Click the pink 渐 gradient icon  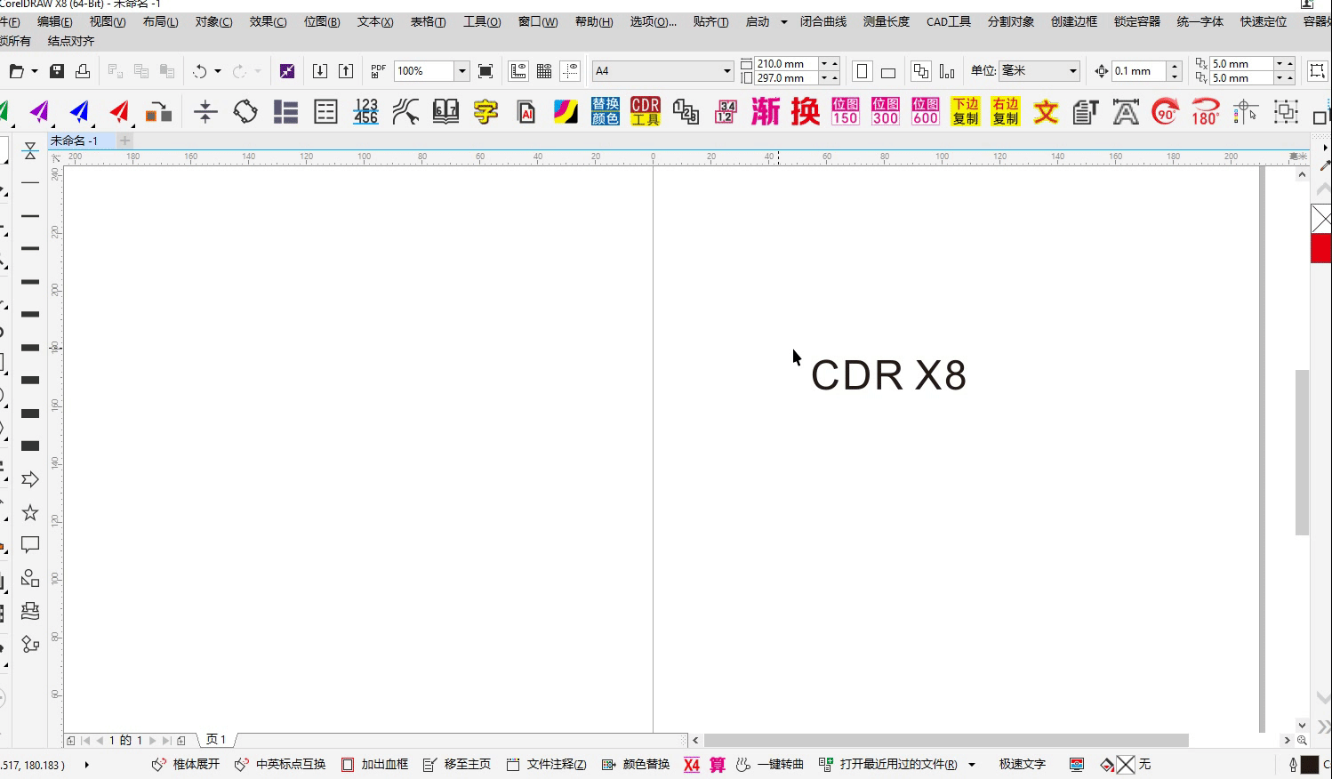(766, 111)
